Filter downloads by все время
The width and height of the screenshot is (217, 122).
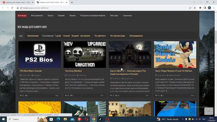coord(85,36)
